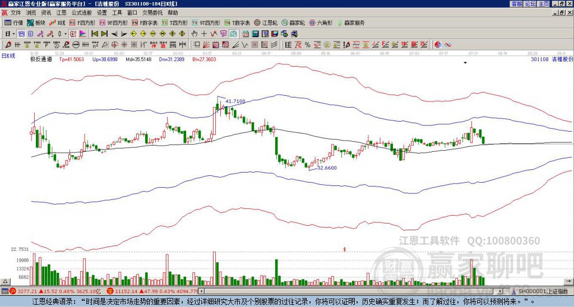Open the 六角形 hexagon tool

[x=321, y=22]
